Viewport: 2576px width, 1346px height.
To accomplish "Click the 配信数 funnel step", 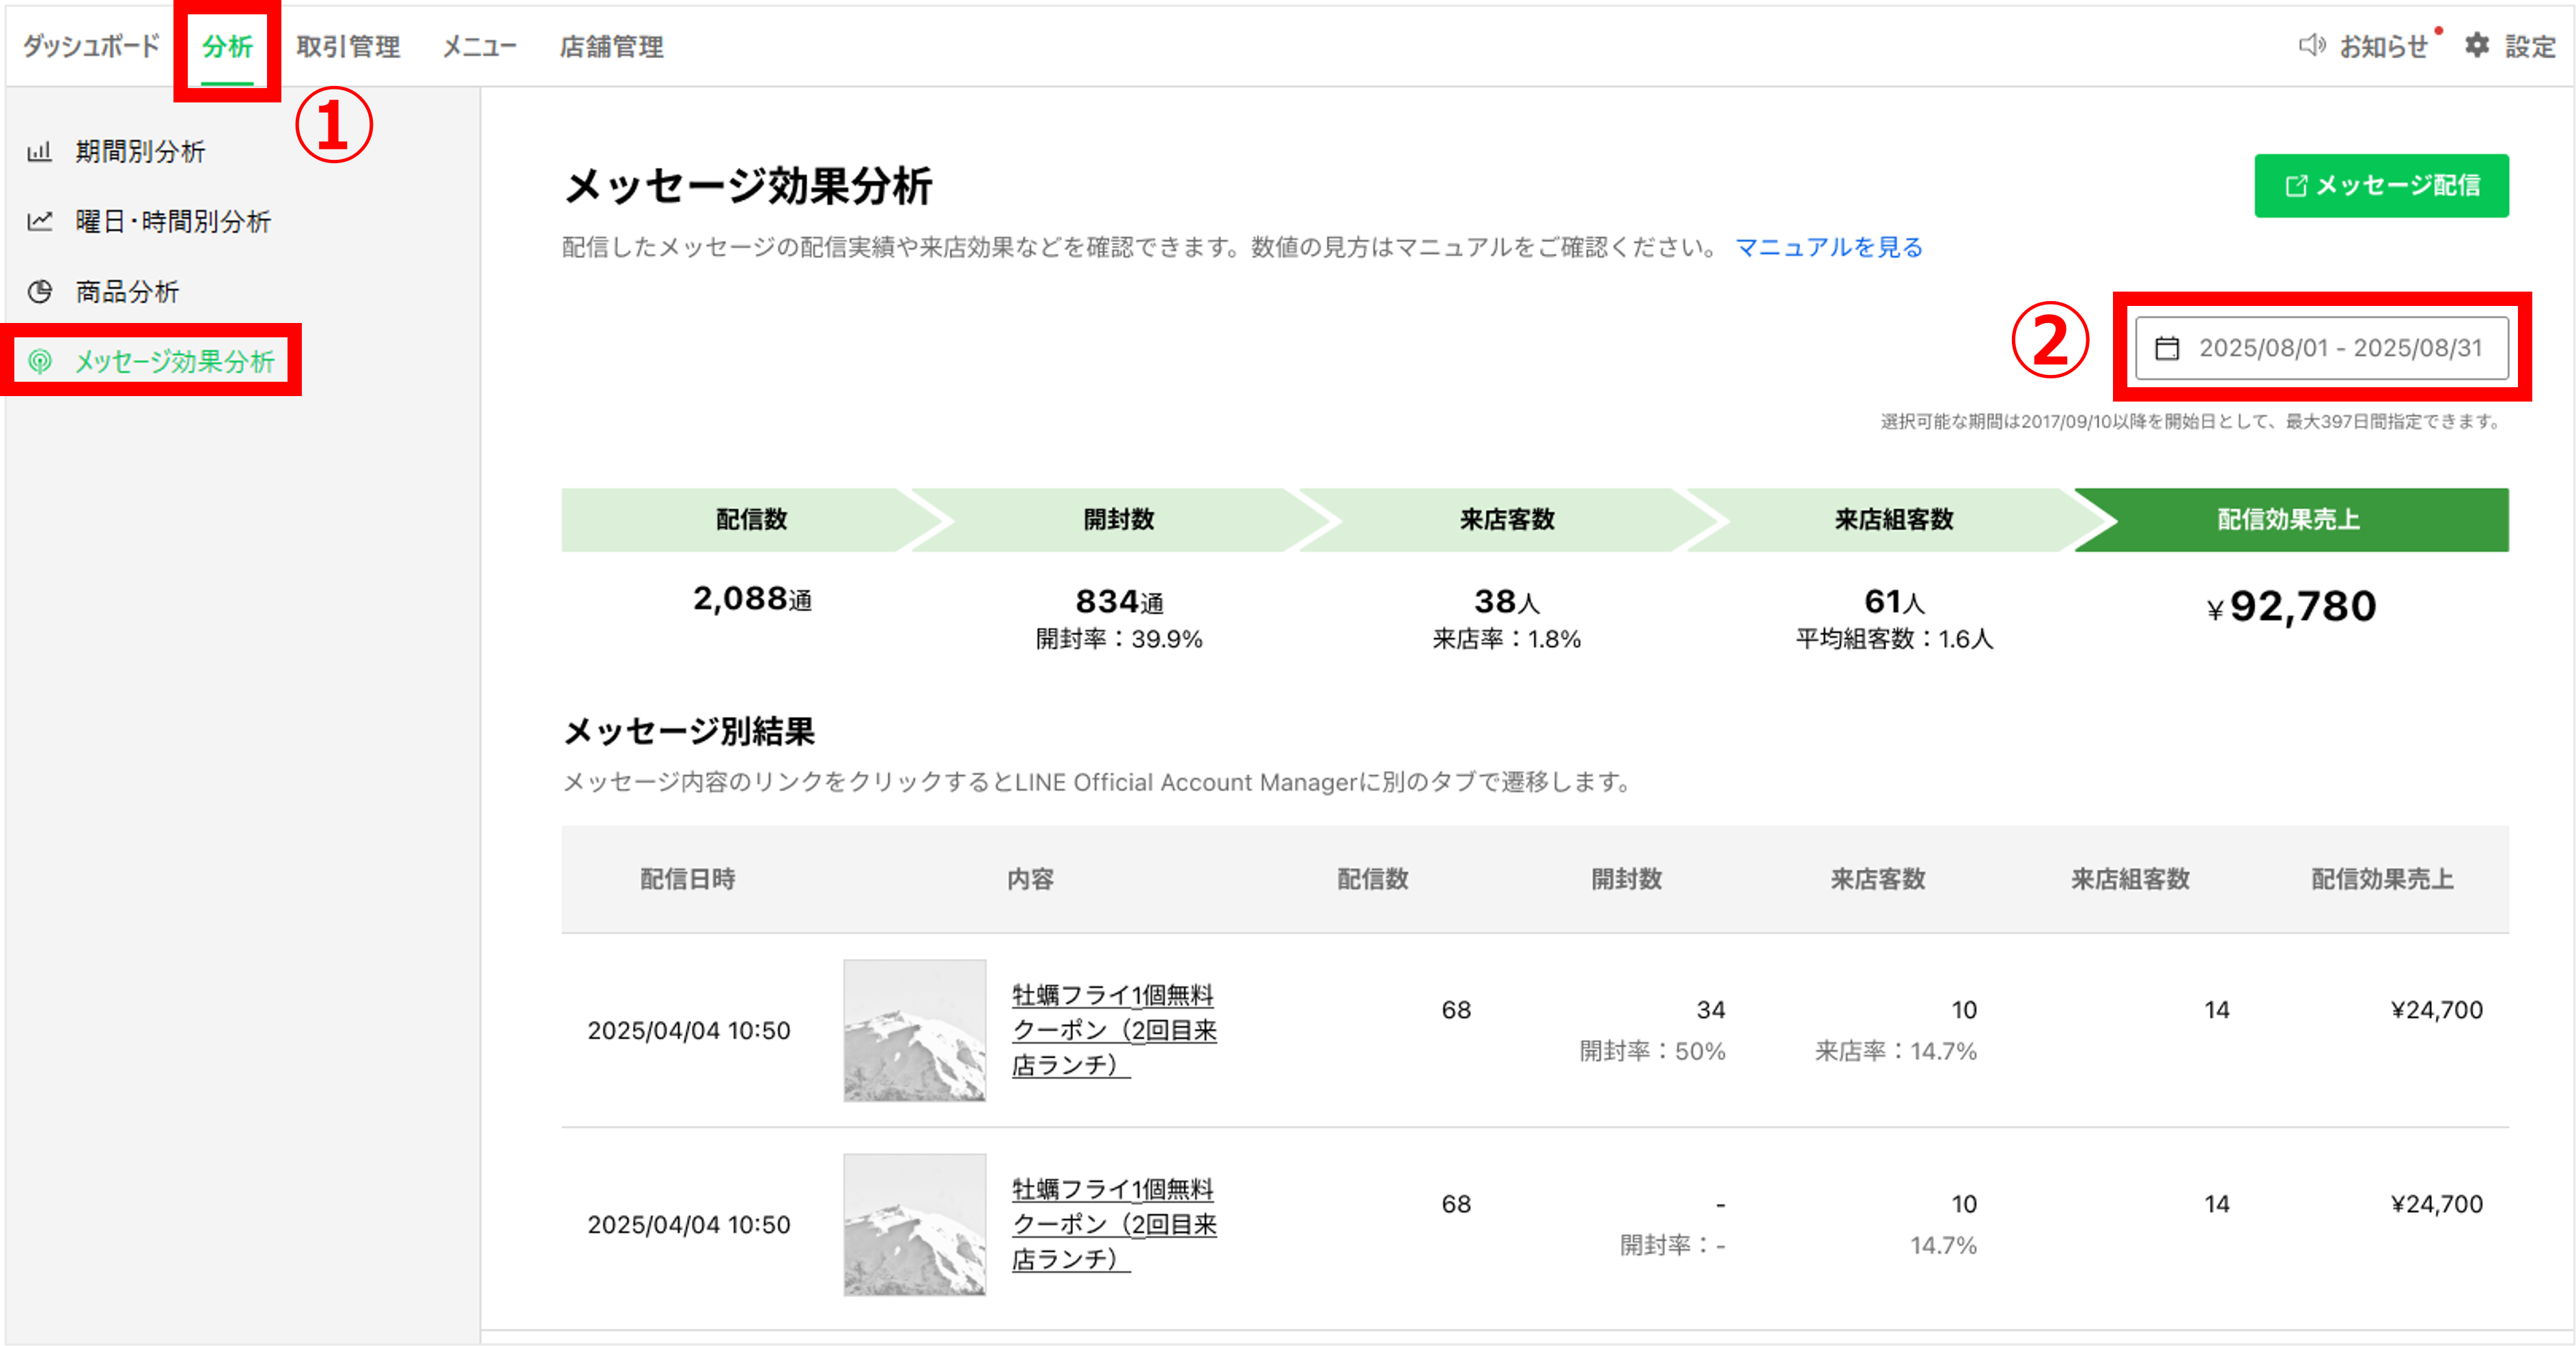I will coord(751,520).
